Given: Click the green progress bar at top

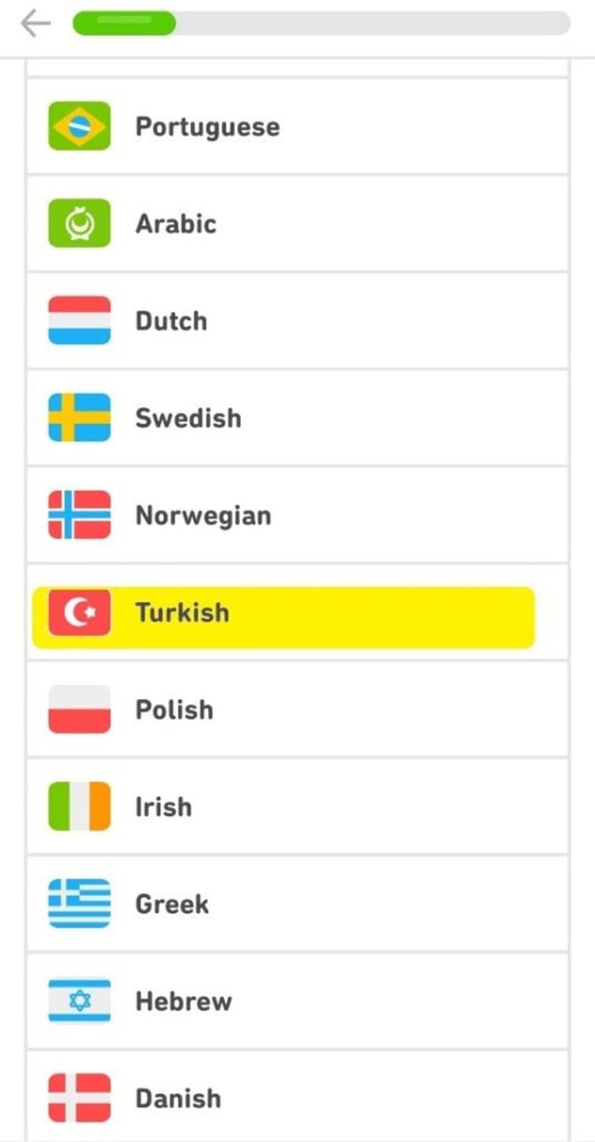Looking at the screenshot, I should (124, 23).
